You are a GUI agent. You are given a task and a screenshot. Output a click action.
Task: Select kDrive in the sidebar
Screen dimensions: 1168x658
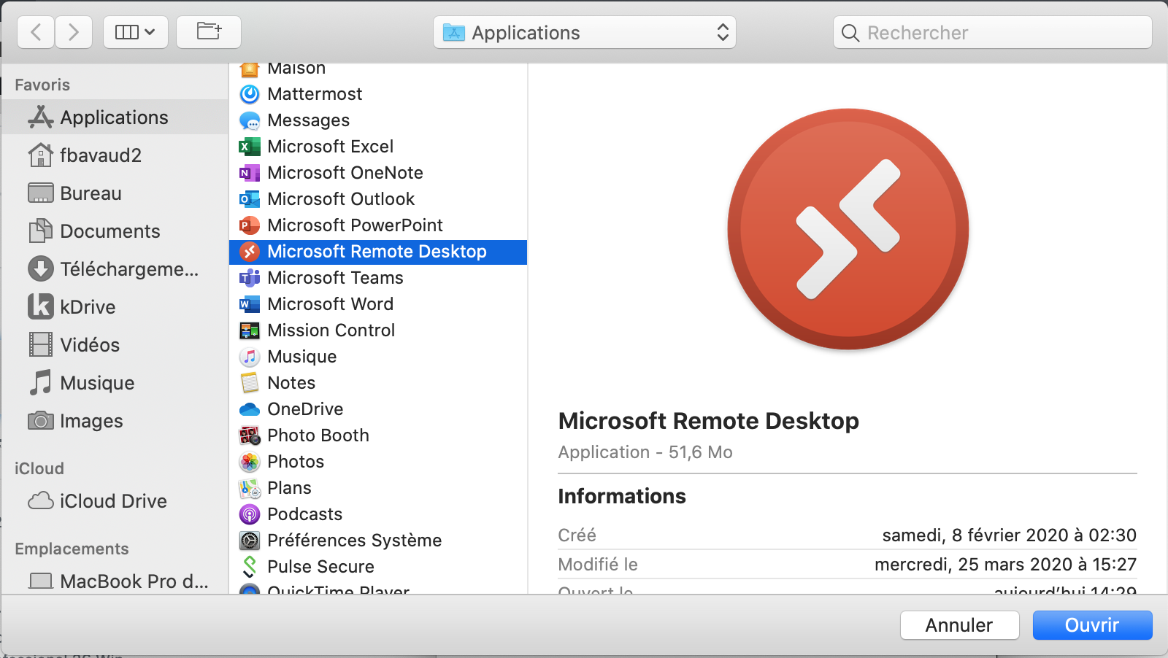click(88, 307)
